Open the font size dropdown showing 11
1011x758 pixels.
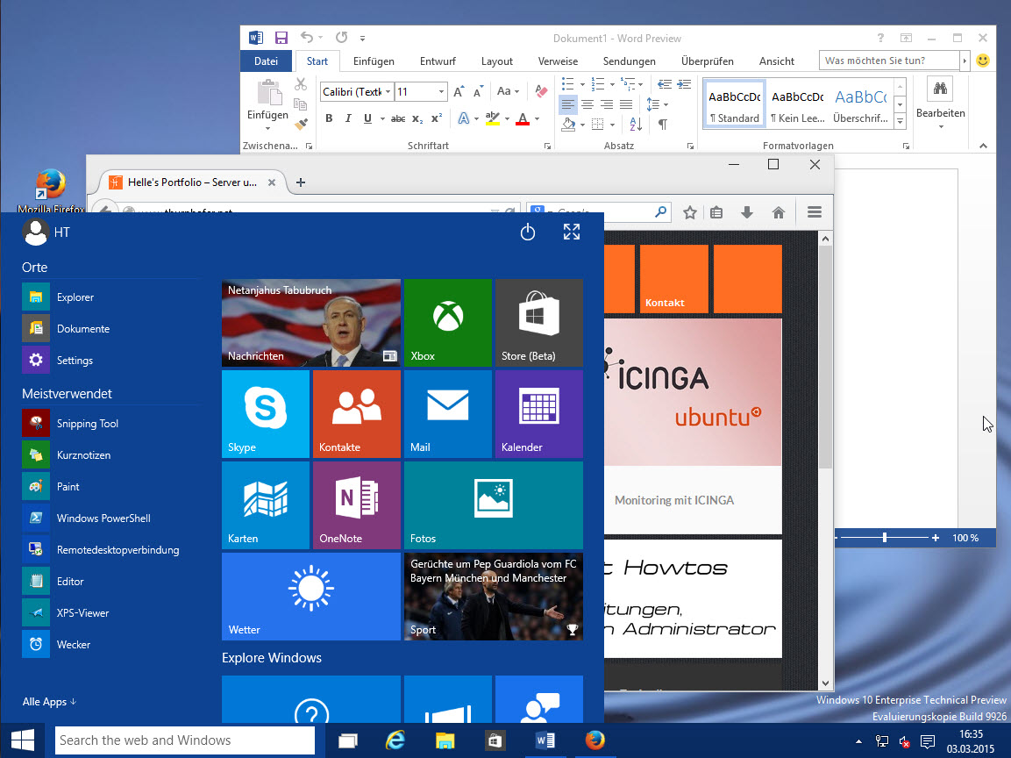pos(441,91)
